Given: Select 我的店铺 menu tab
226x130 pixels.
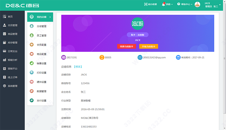Looking at the screenshot, I should click(40, 17).
